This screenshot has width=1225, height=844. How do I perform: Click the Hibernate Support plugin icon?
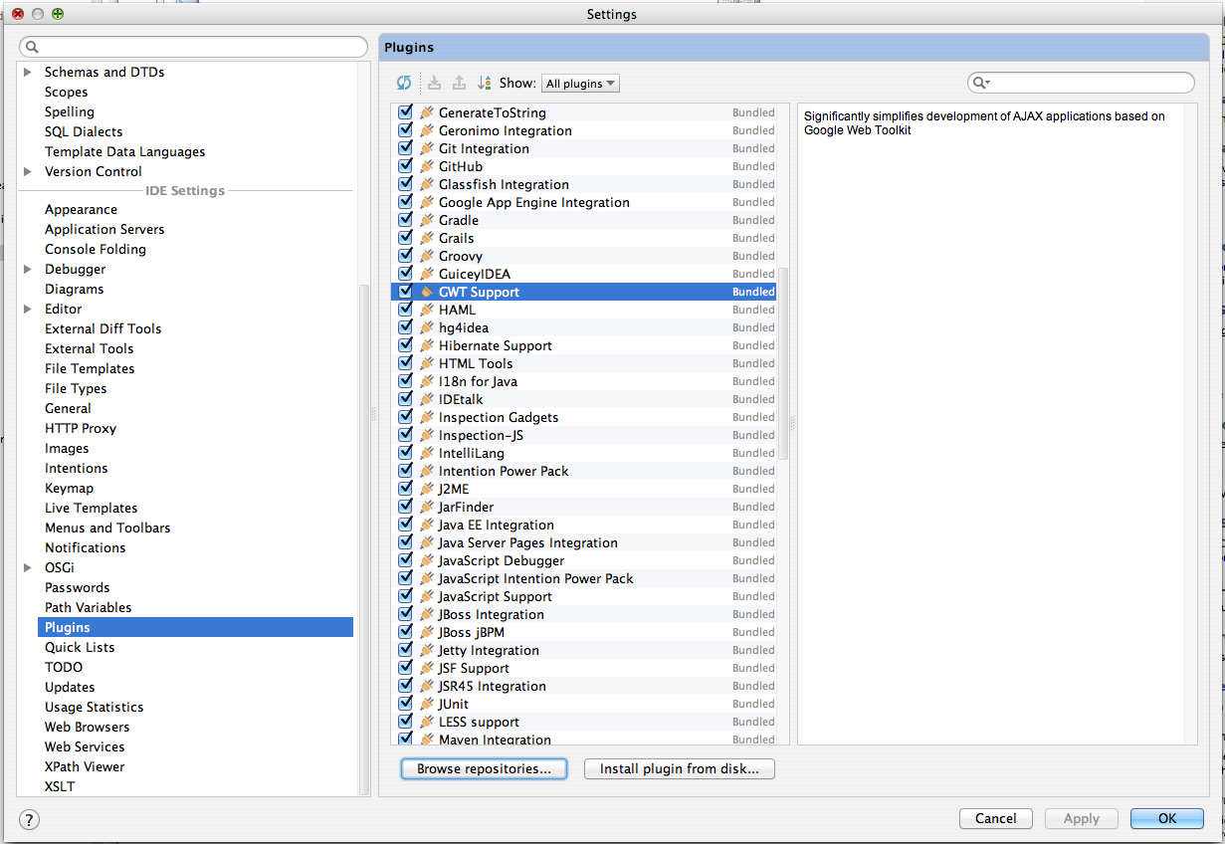(x=427, y=345)
